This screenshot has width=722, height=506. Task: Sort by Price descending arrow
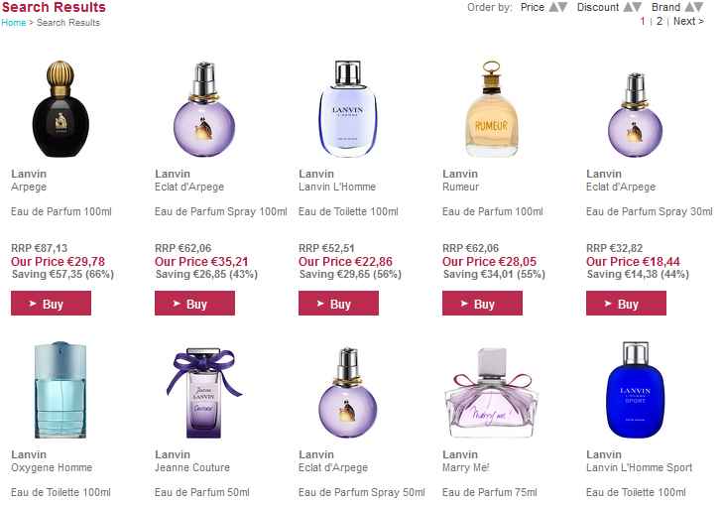[562, 7]
